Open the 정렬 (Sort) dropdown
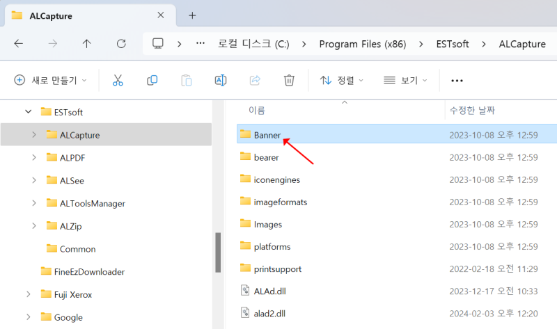The image size is (557, 329). point(341,80)
